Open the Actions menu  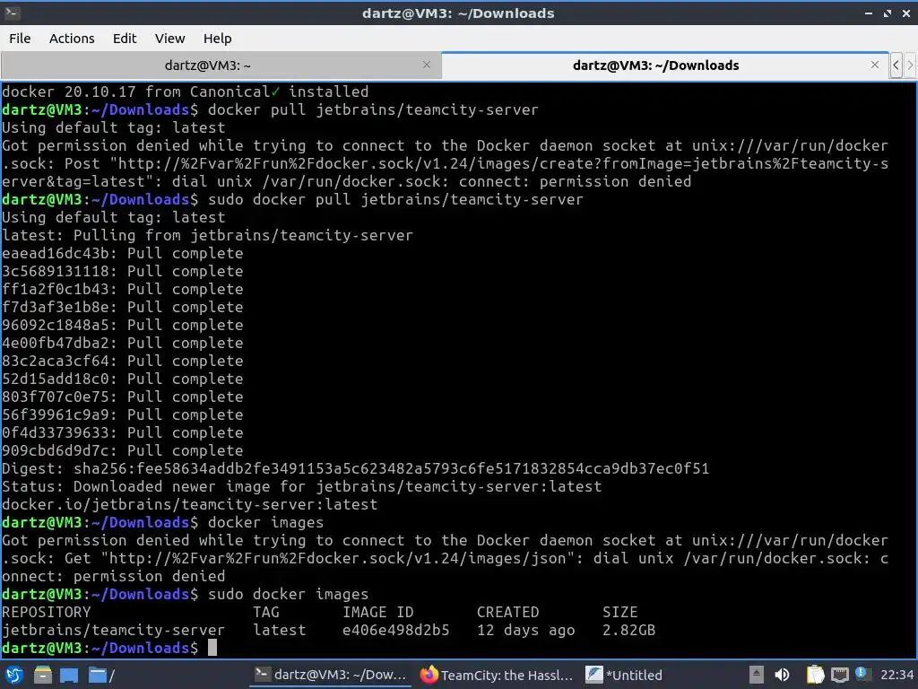click(72, 39)
